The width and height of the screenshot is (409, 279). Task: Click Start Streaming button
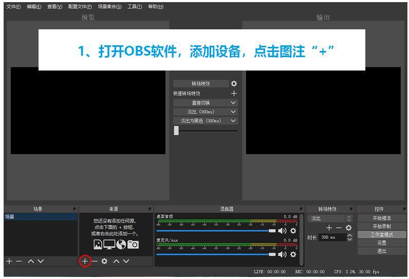coord(382,218)
